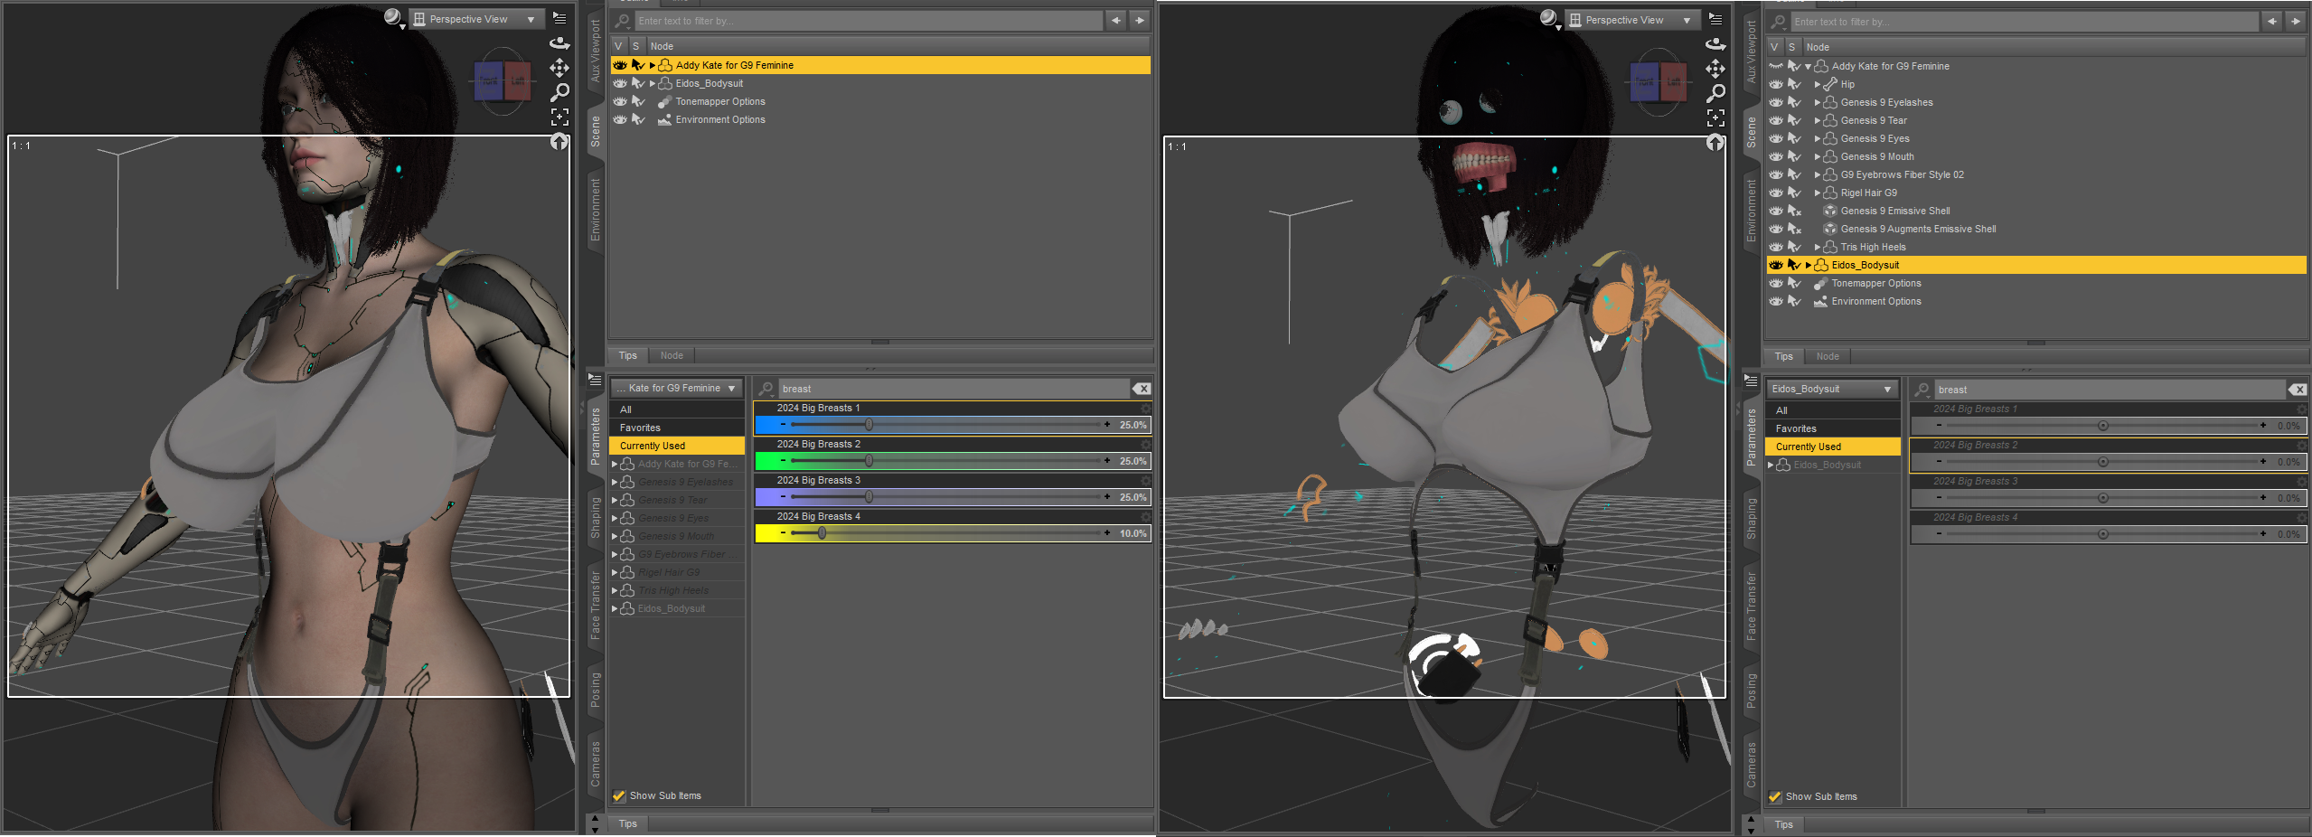The image size is (2312, 837).
Task: Clear the breast search in right window
Action: coord(2298,390)
